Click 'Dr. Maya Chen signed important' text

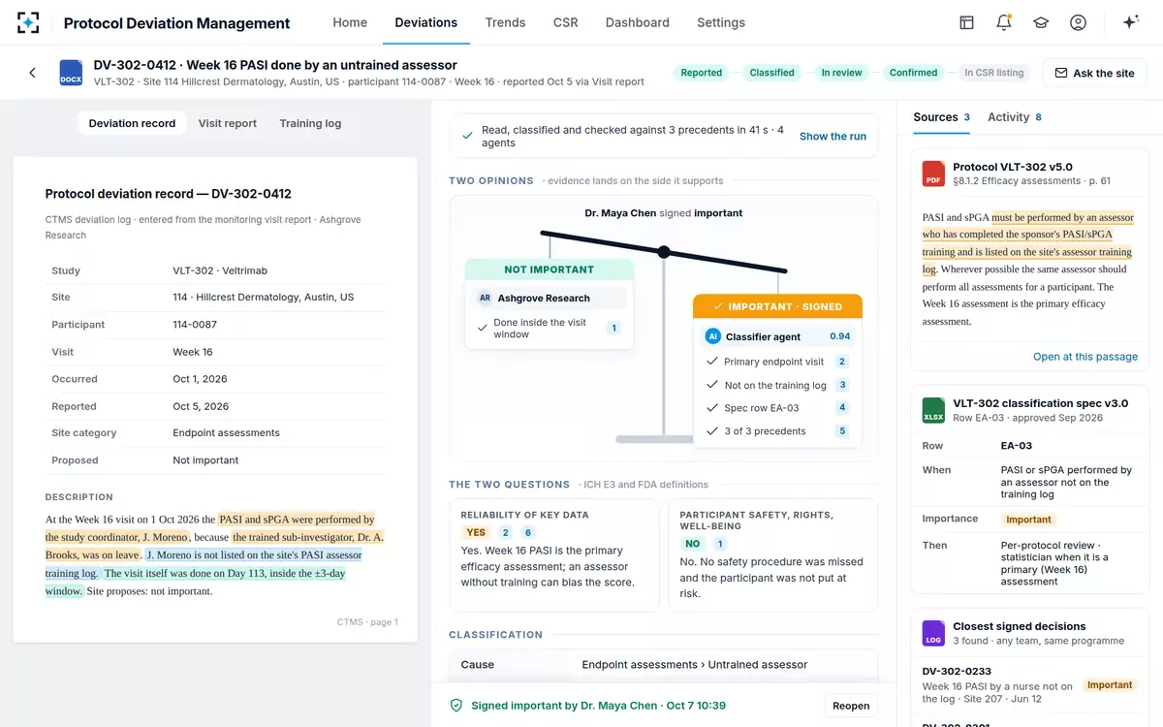(664, 213)
